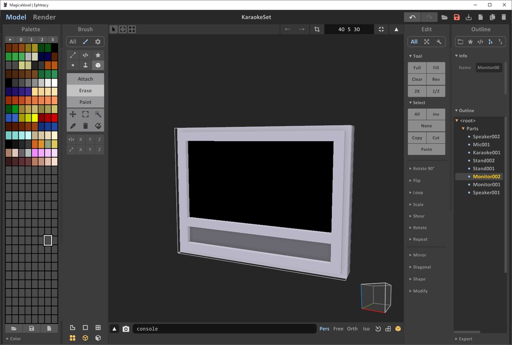This screenshot has width=512, height=345.
Task: Pick the pink magenta palette swatch
Action: tap(34, 153)
